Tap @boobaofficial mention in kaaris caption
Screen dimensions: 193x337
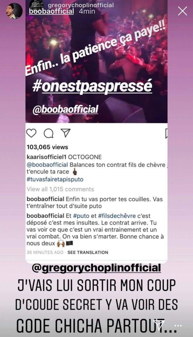(47, 165)
